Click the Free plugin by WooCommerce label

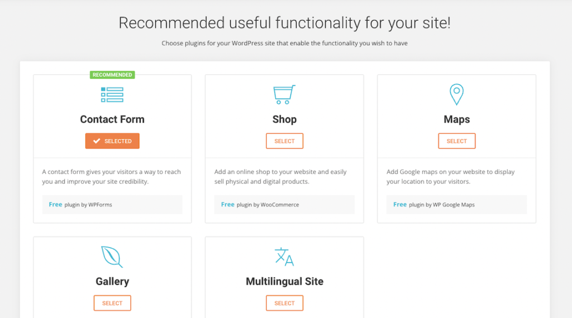coord(260,205)
